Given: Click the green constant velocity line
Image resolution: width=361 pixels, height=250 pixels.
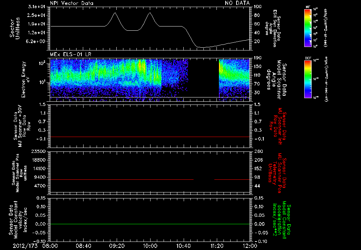Looking at the screenshot, I should click(x=150, y=224).
